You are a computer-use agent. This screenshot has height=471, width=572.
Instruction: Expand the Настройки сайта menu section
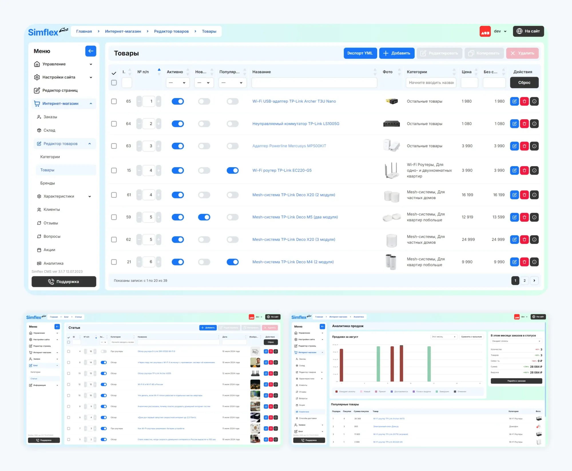click(91, 77)
